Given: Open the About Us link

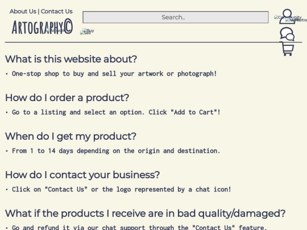Looking at the screenshot, I should (23, 11).
